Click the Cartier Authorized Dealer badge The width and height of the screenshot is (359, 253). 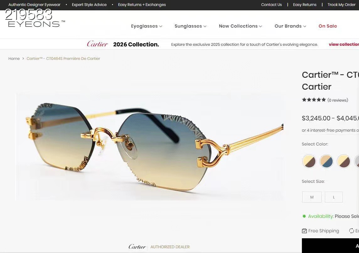(x=159, y=247)
